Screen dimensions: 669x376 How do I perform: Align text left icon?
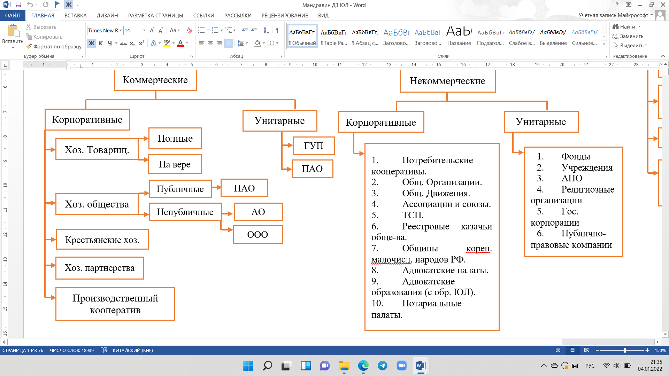click(201, 44)
